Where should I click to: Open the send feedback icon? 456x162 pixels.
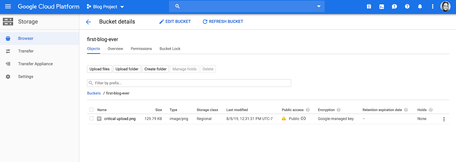pyautogui.click(x=394, y=7)
